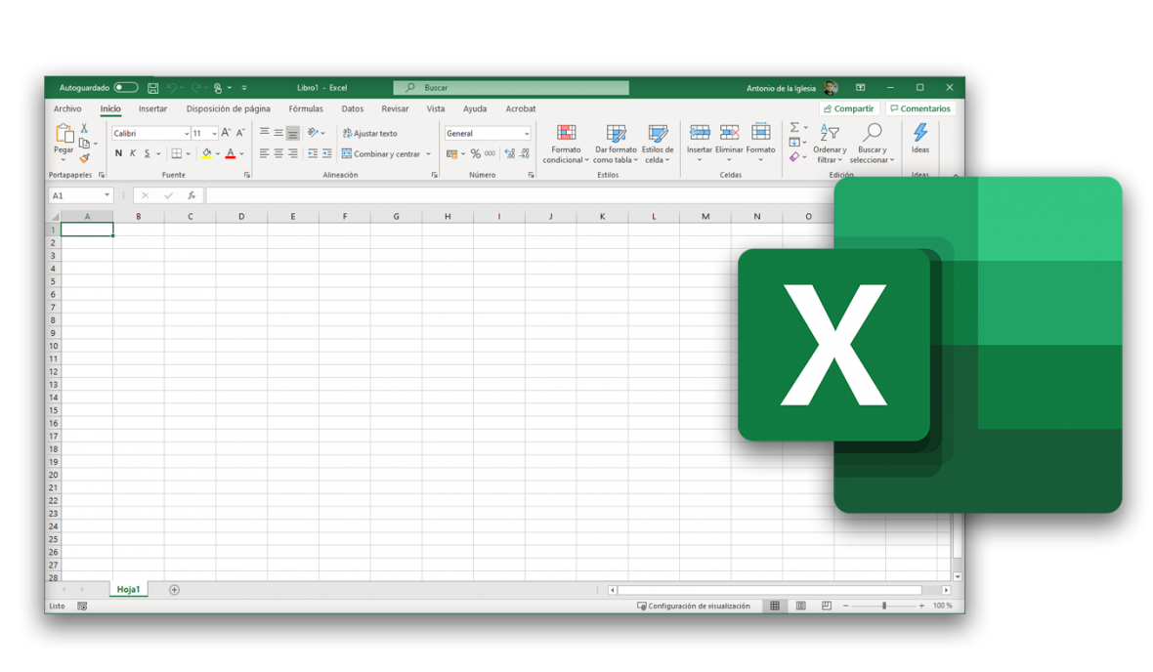Select the Insertar celdas icon
Image resolution: width=1153 pixels, height=672 pixels.
click(x=700, y=132)
